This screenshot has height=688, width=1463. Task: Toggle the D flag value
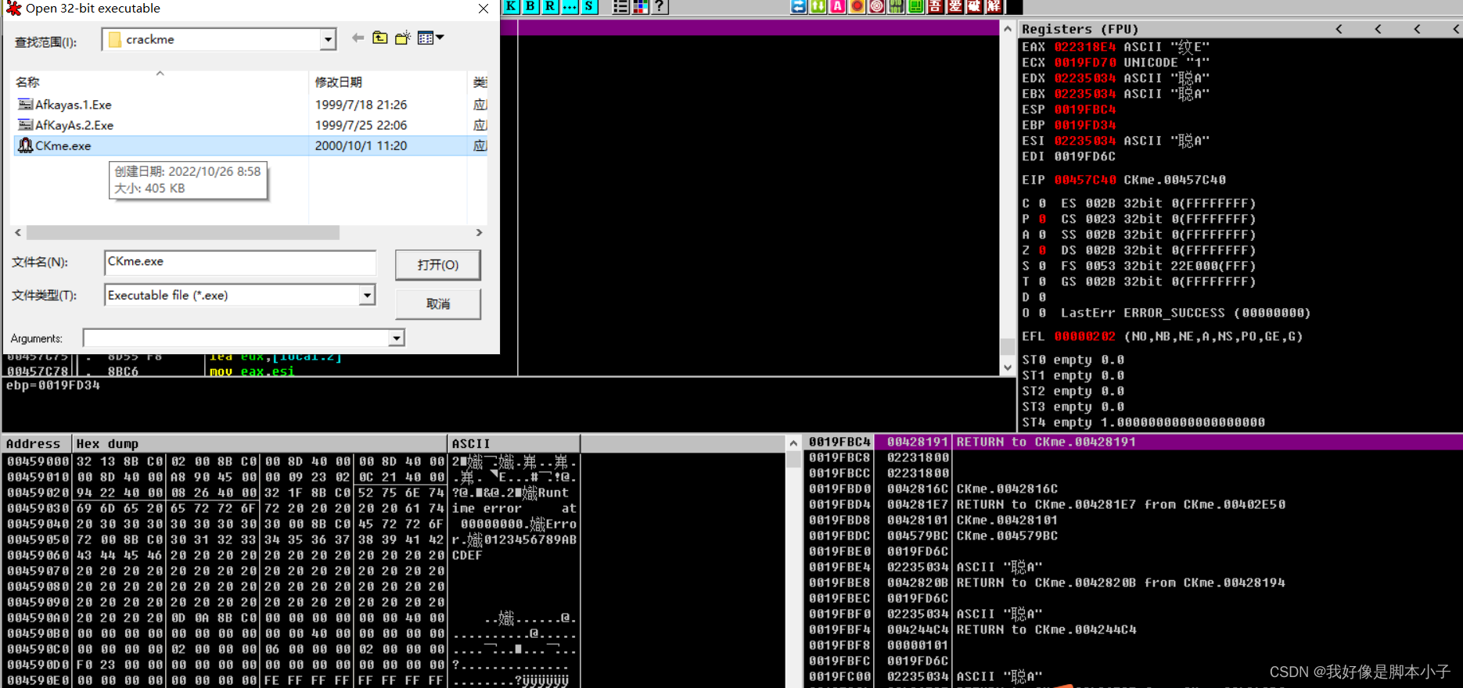pyautogui.click(x=1042, y=297)
